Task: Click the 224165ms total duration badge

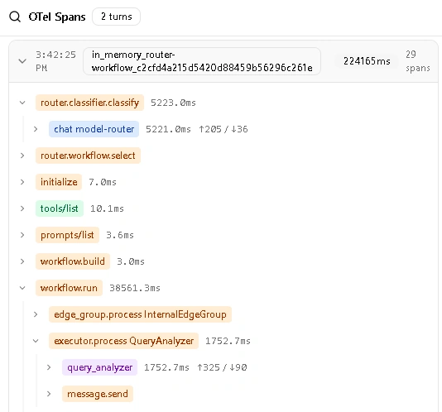Action: 367,61
